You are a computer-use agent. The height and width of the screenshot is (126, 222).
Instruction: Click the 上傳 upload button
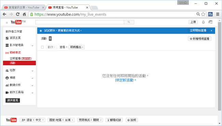193,22
